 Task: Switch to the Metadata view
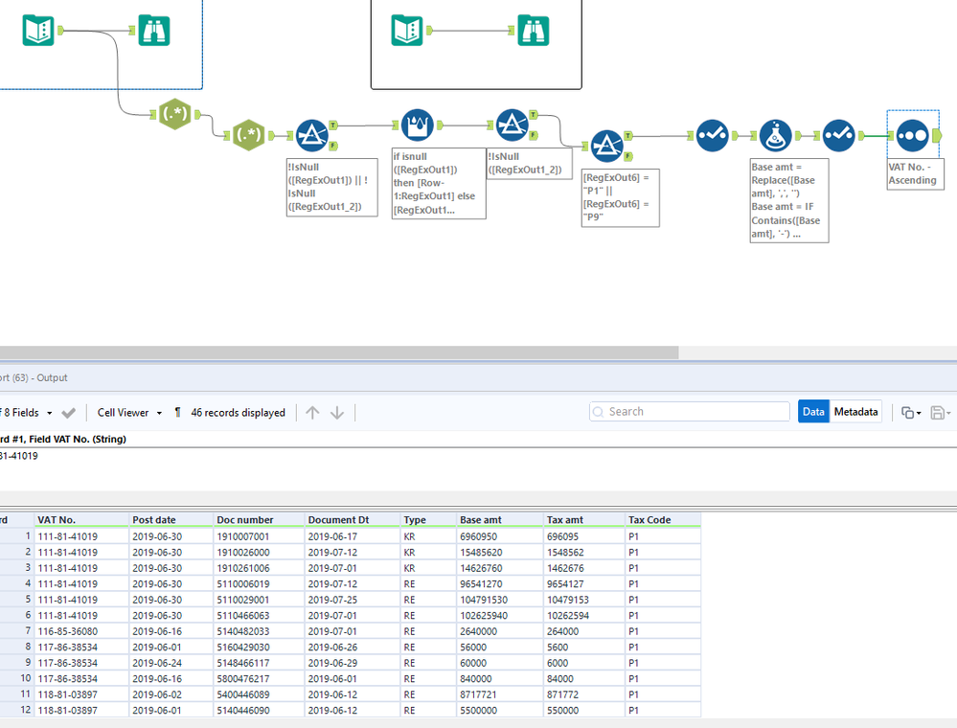[855, 412]
